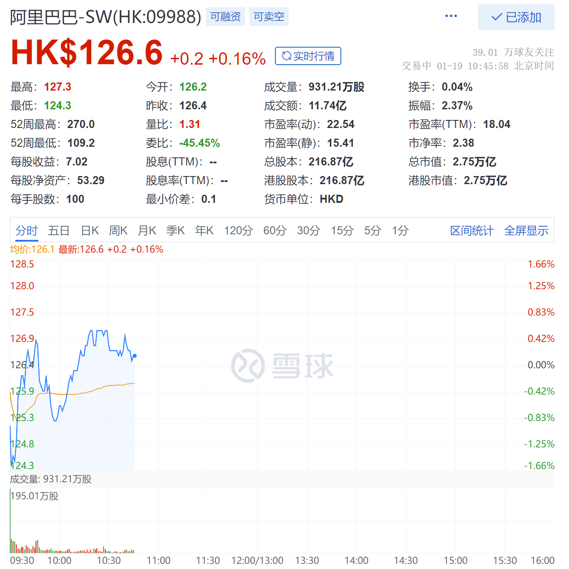Click the 市净率 value 2.38
The width and height of the screenshot is (569, 569).
[x=463, y=143]
